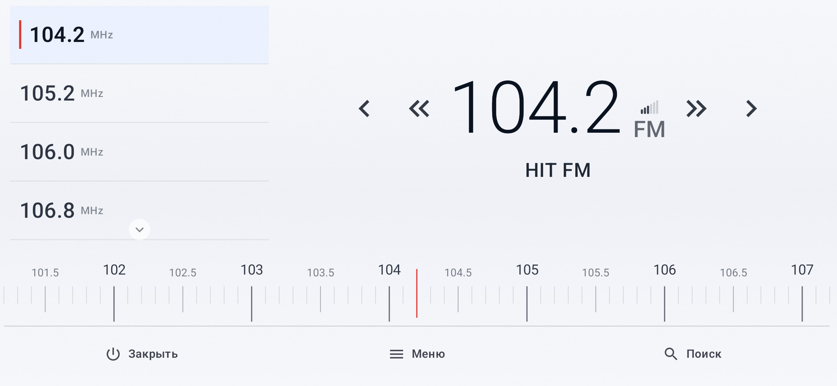837x386 pixels.
Task: Click the power icon beside Закрыть
Action: 113,354
